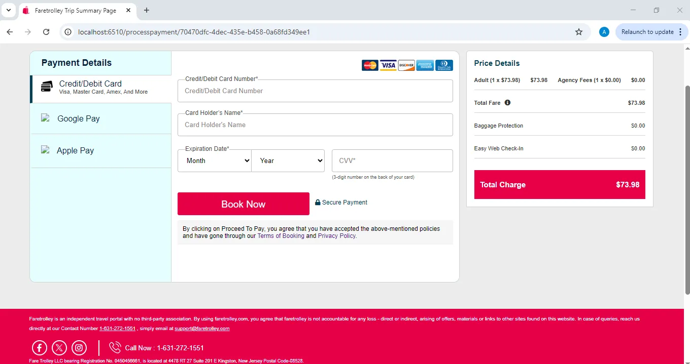
Task: Expand the Chrome tab search chevron
Action: 8,10
